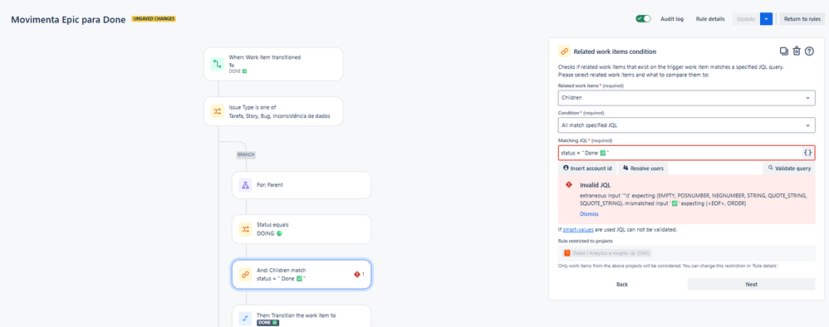The height and width of the screenshot is (327, 829).
Task: Click the Invalid JQL error icon
Action: coord(569,185)
